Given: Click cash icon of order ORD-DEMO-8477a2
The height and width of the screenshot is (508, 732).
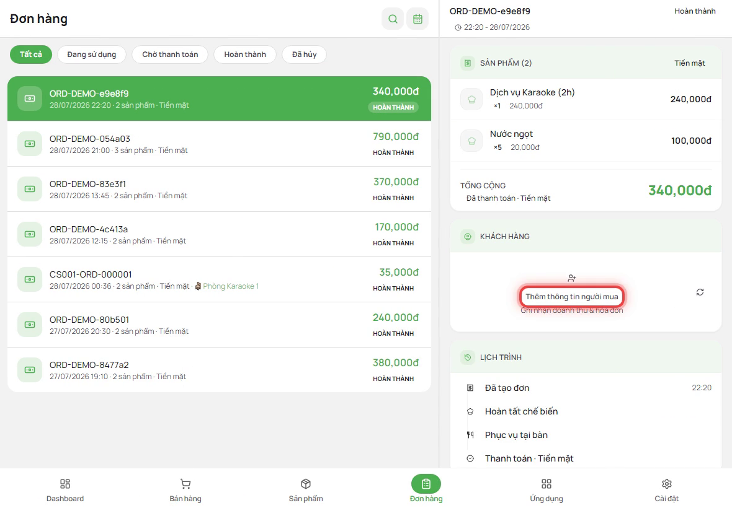Looking at the screenshot, I should [x=30, y=370].
